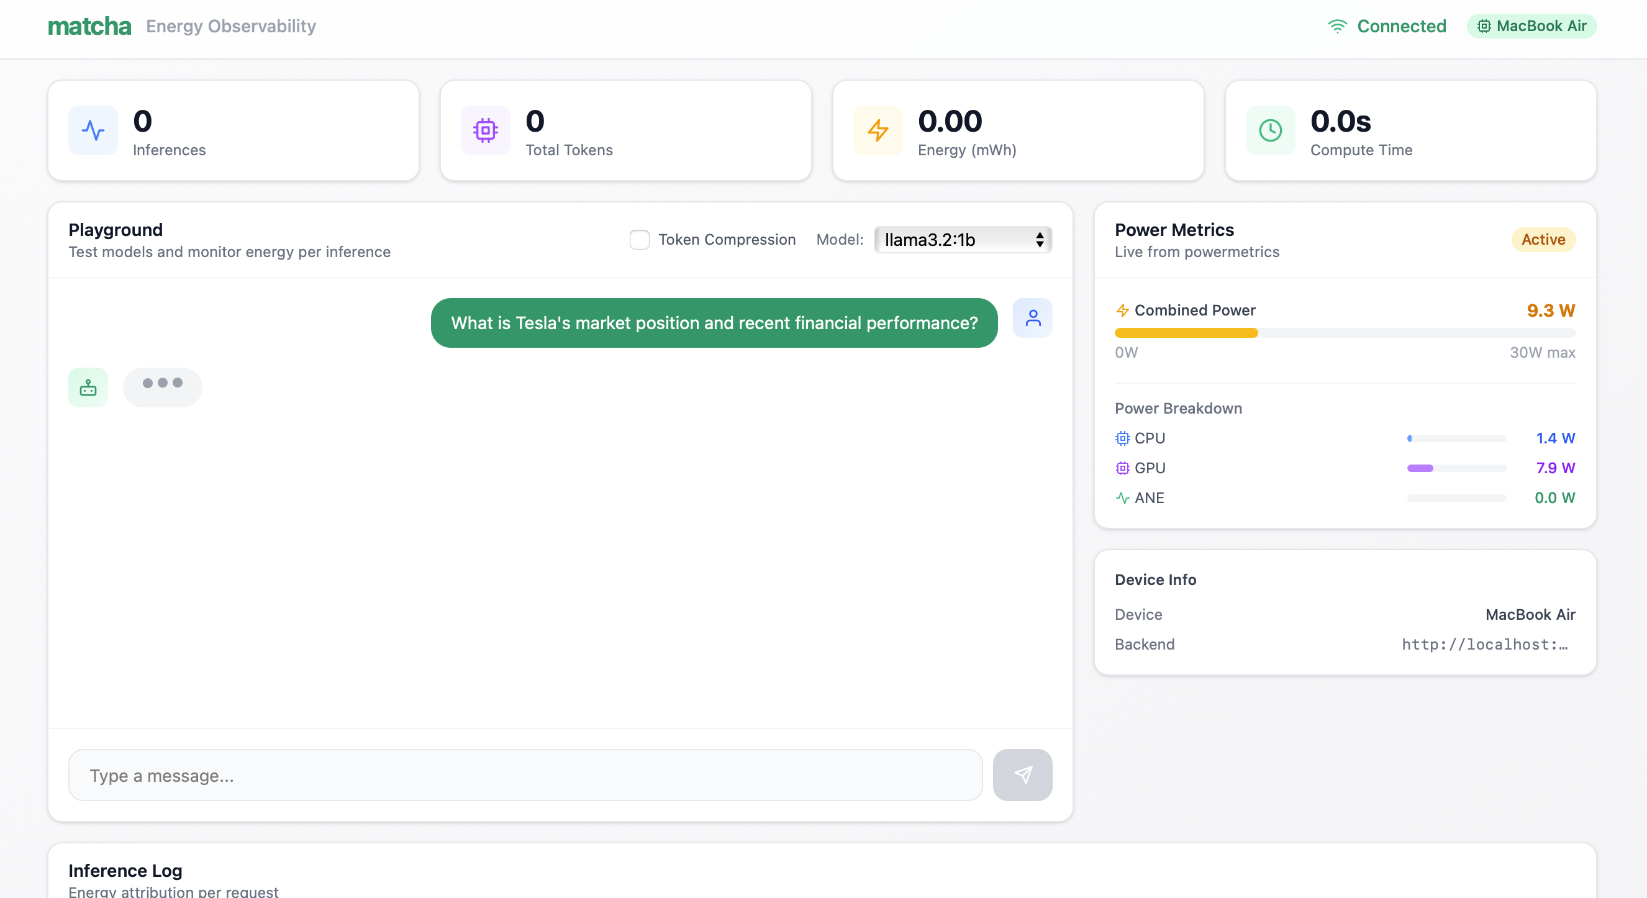Click the Total Tokens chip icon
This screenshot has width=1647, height=898.
[485, 130]
